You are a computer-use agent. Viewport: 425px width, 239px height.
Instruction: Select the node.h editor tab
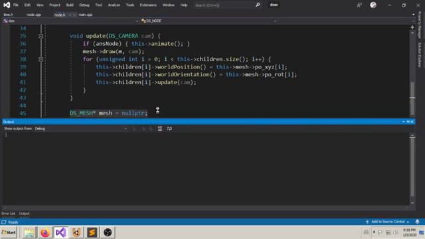click(x=60, y=15)
